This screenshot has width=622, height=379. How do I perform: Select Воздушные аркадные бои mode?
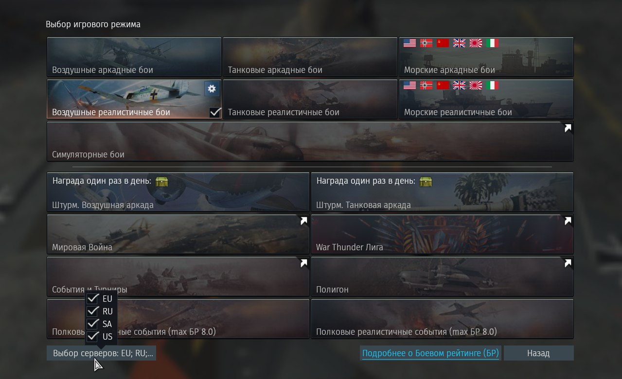tap(134, 57)
